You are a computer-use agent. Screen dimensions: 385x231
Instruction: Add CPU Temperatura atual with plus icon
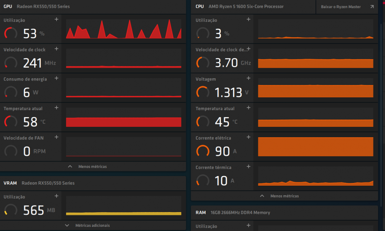[x=248, y=108]
